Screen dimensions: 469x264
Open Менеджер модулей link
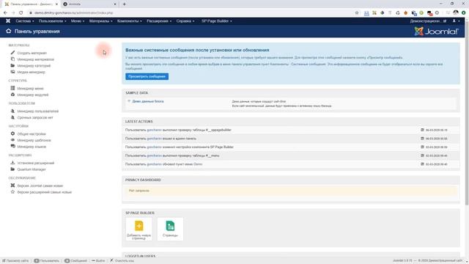[x=33, y=95]
